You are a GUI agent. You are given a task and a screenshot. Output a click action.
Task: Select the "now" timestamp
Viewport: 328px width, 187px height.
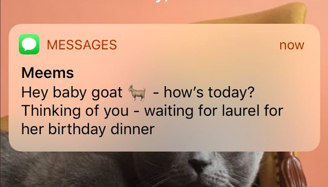click(291, 45)
